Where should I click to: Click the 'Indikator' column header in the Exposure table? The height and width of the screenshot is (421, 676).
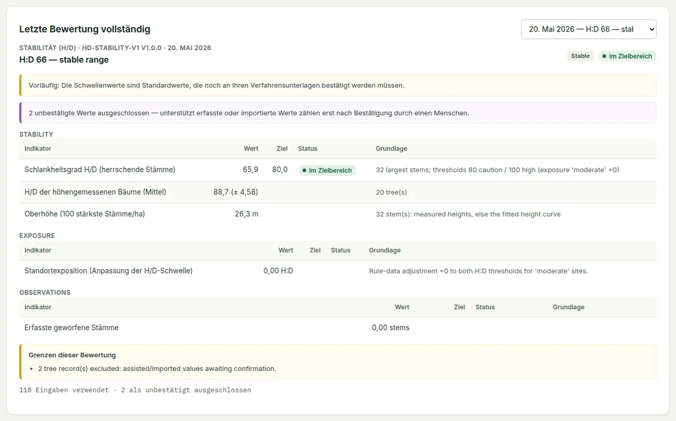click(x=38, y=250)
